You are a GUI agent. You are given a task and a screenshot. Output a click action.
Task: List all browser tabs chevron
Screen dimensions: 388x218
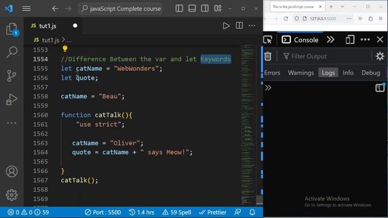click(x=343, y=7)
